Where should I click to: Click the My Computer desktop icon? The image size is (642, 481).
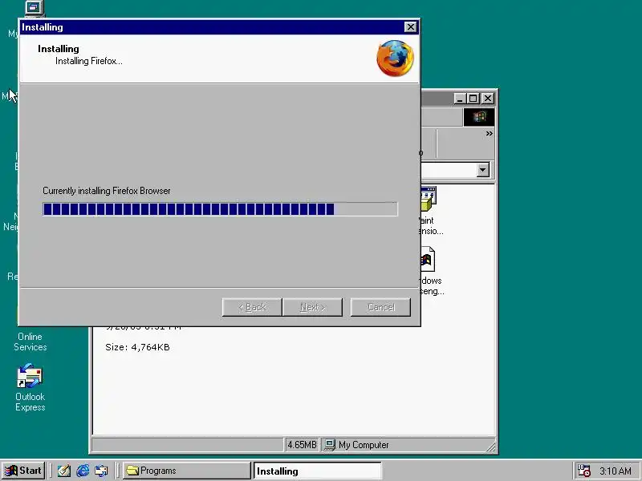point(34,8)
